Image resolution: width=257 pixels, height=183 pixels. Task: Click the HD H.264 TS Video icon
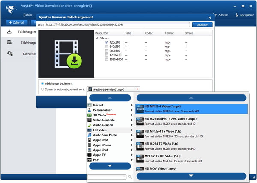(x=140, y=145)
